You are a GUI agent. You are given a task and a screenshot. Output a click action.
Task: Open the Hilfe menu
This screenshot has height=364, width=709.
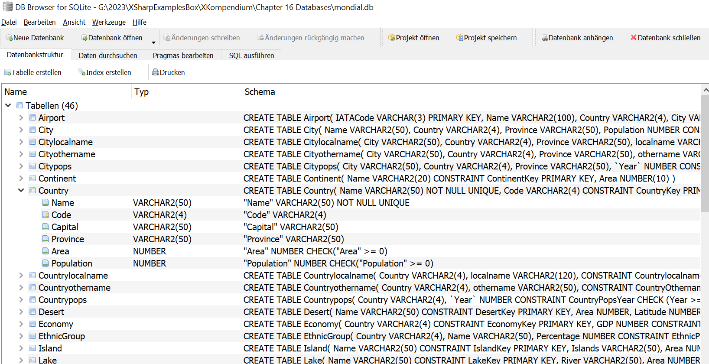pos(140,22)
